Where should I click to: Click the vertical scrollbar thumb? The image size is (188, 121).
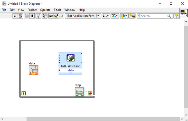point(186,67)
